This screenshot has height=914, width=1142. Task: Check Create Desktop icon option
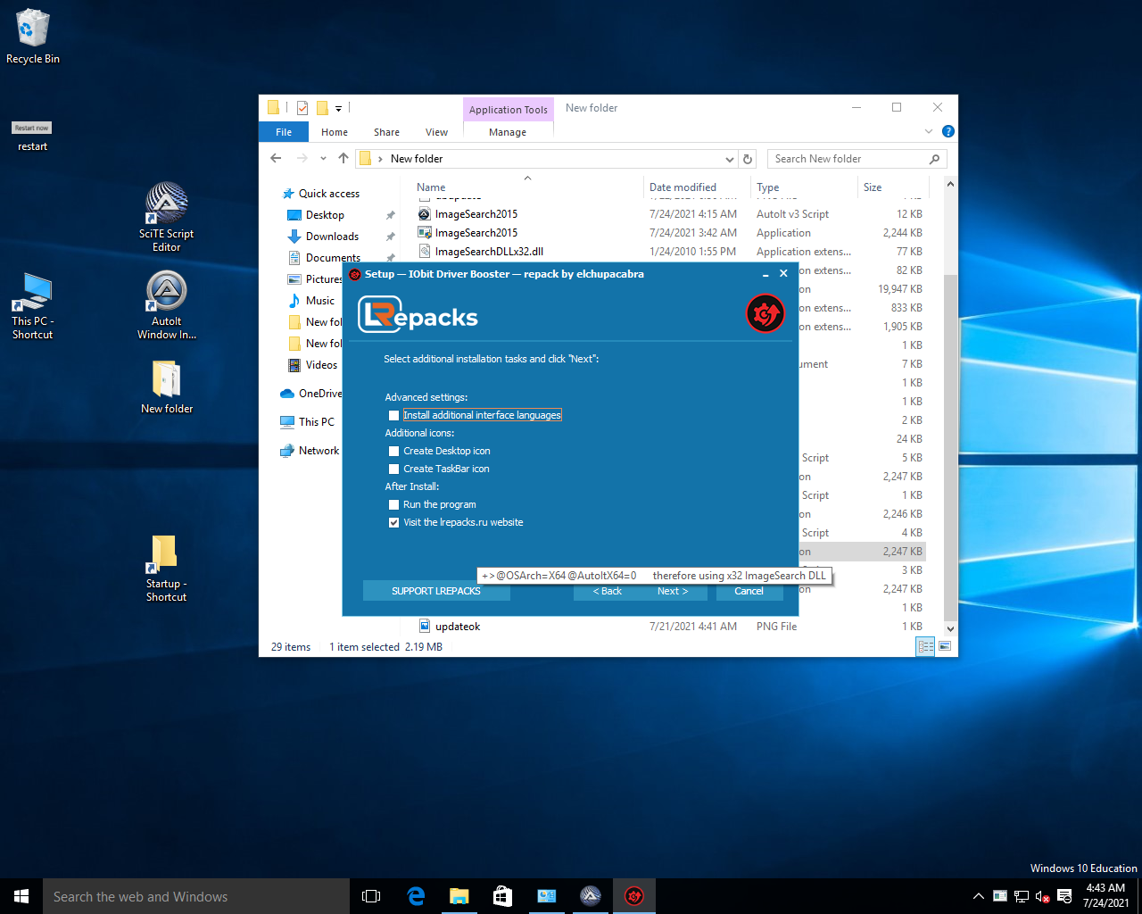coord(394,451)
